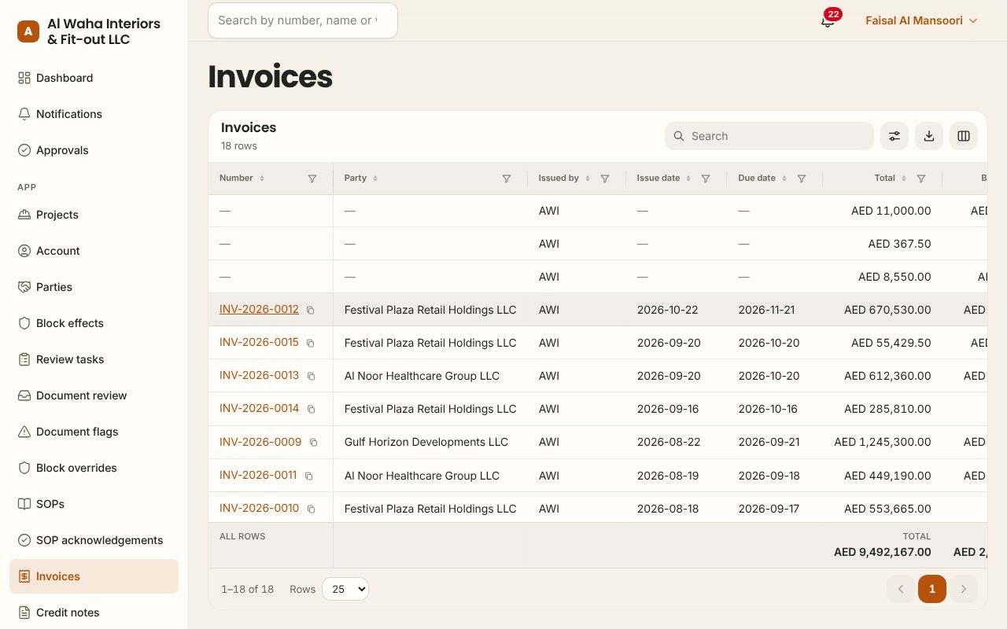Copy invoice number INV-2026-0010
Viewport: 1007px width, 629px height.
tap(311, 509)
